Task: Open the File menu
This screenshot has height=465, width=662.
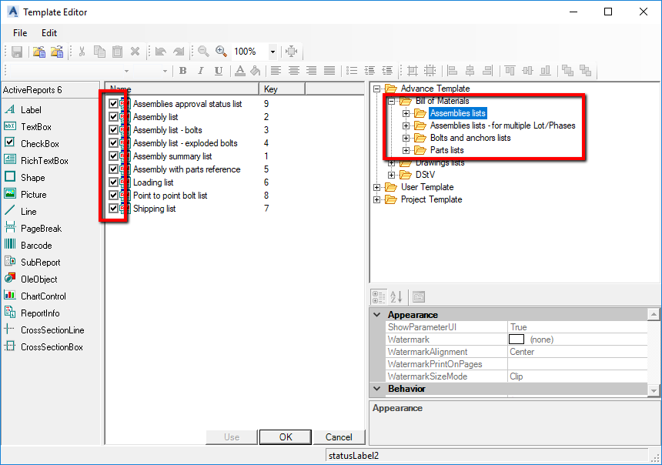Action: pyautogui.click(x=19, y=33)
